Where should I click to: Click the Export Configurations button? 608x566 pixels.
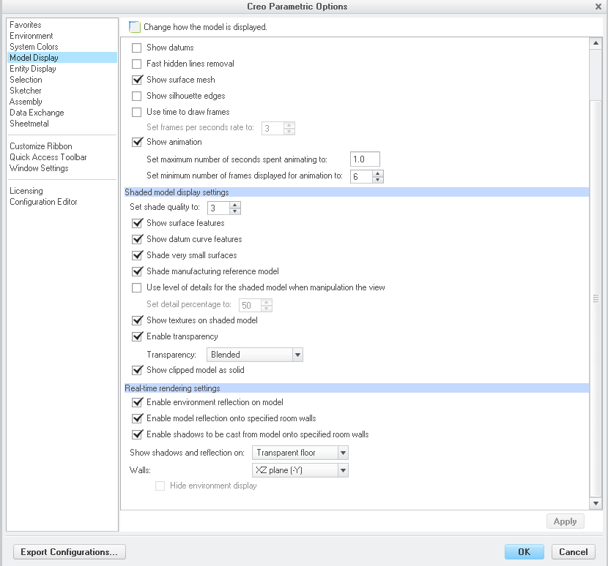coord(70,552)
